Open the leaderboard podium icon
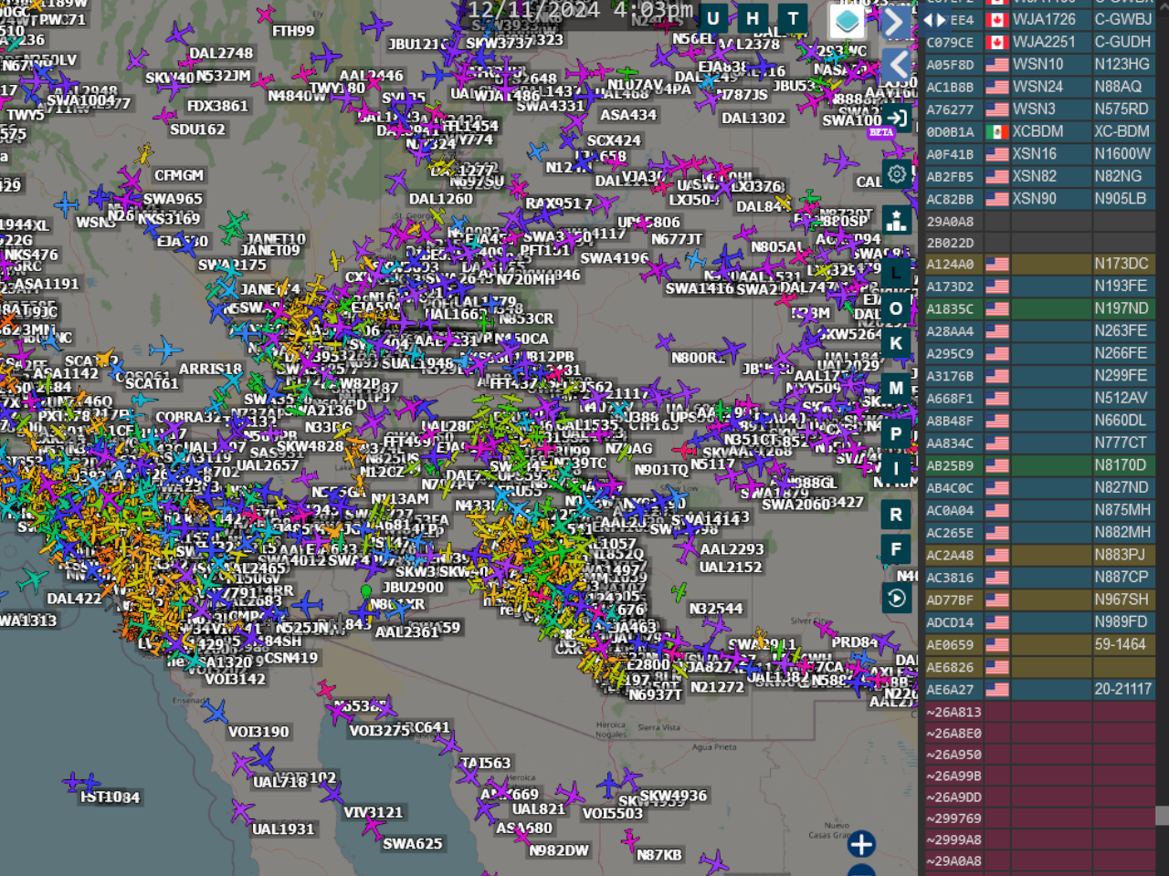This screenshot has width=1169, height=876. 897,221
